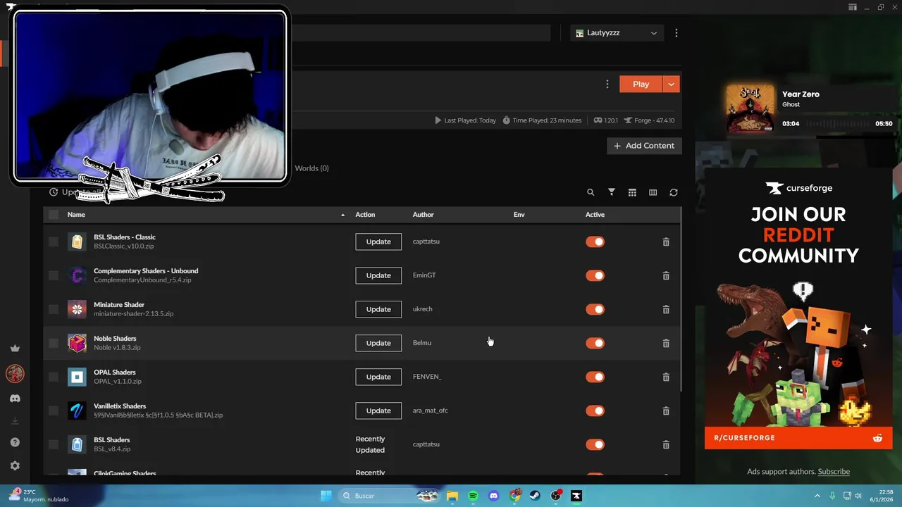Screen dimensions: 902x507
Task: Update Noble Shaders
Action: [378, 343]
